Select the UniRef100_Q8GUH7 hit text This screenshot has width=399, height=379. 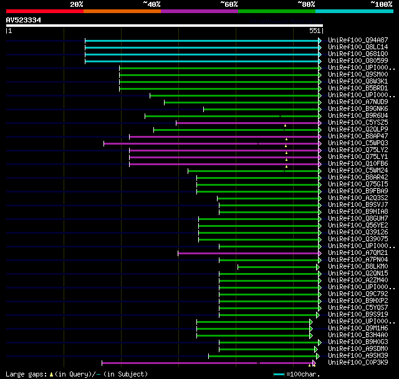(358, 219)
